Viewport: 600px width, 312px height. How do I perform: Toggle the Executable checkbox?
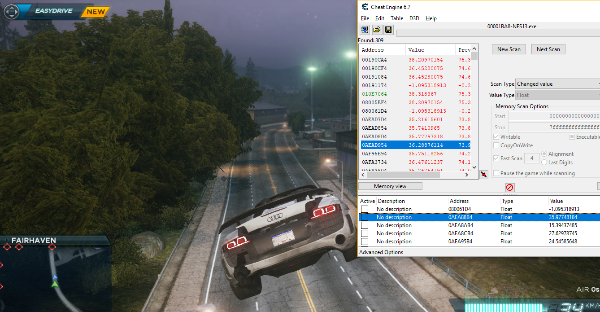[572, 136]
